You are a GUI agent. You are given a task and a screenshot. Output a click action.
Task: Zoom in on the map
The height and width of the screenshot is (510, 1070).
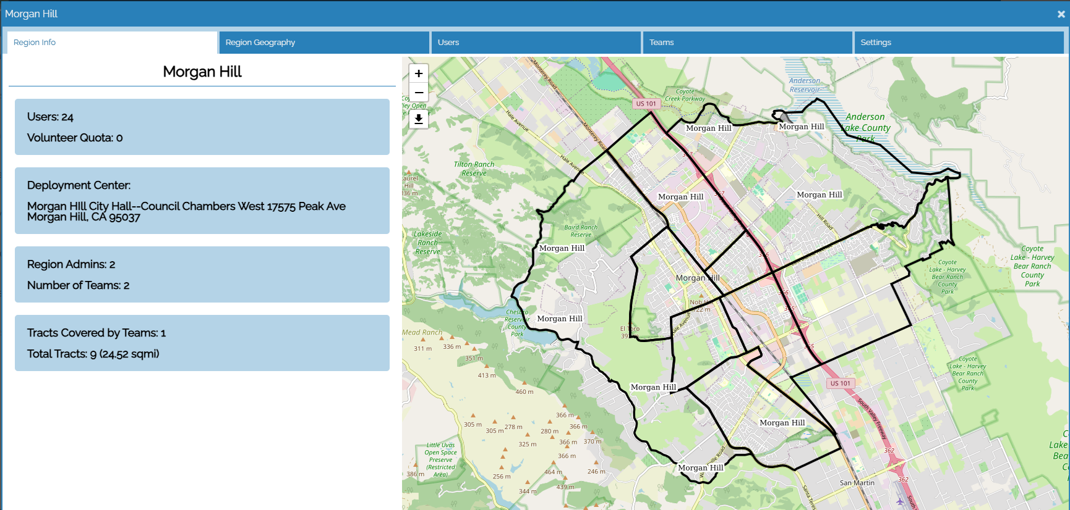point(419,73)
